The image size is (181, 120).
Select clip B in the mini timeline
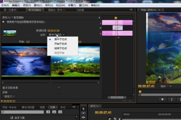117,33
